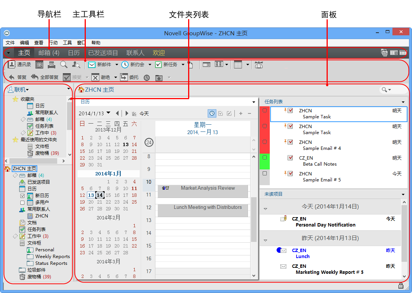Collapse the 今天 (2014年1月14日) group
This screenshot has width=412, height=293.
point(265,209)
